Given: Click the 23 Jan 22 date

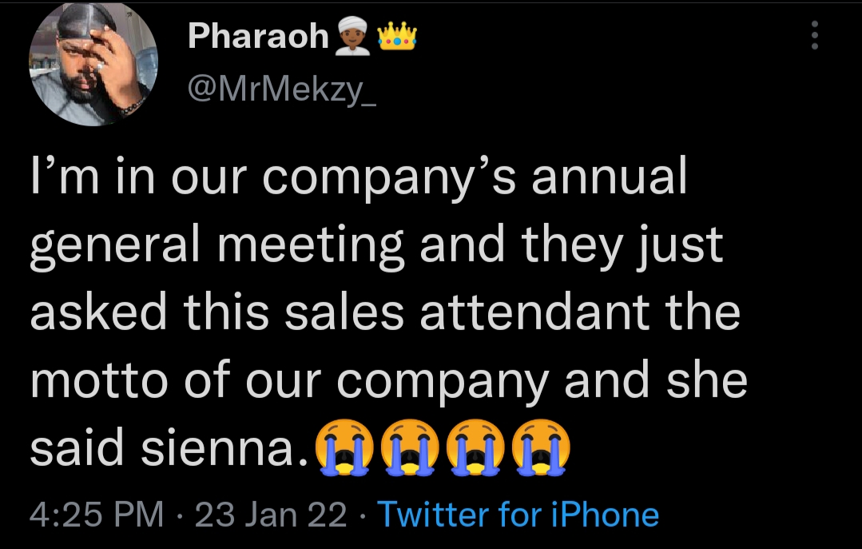Looking at the screenshot, I should tap(271, 514).
